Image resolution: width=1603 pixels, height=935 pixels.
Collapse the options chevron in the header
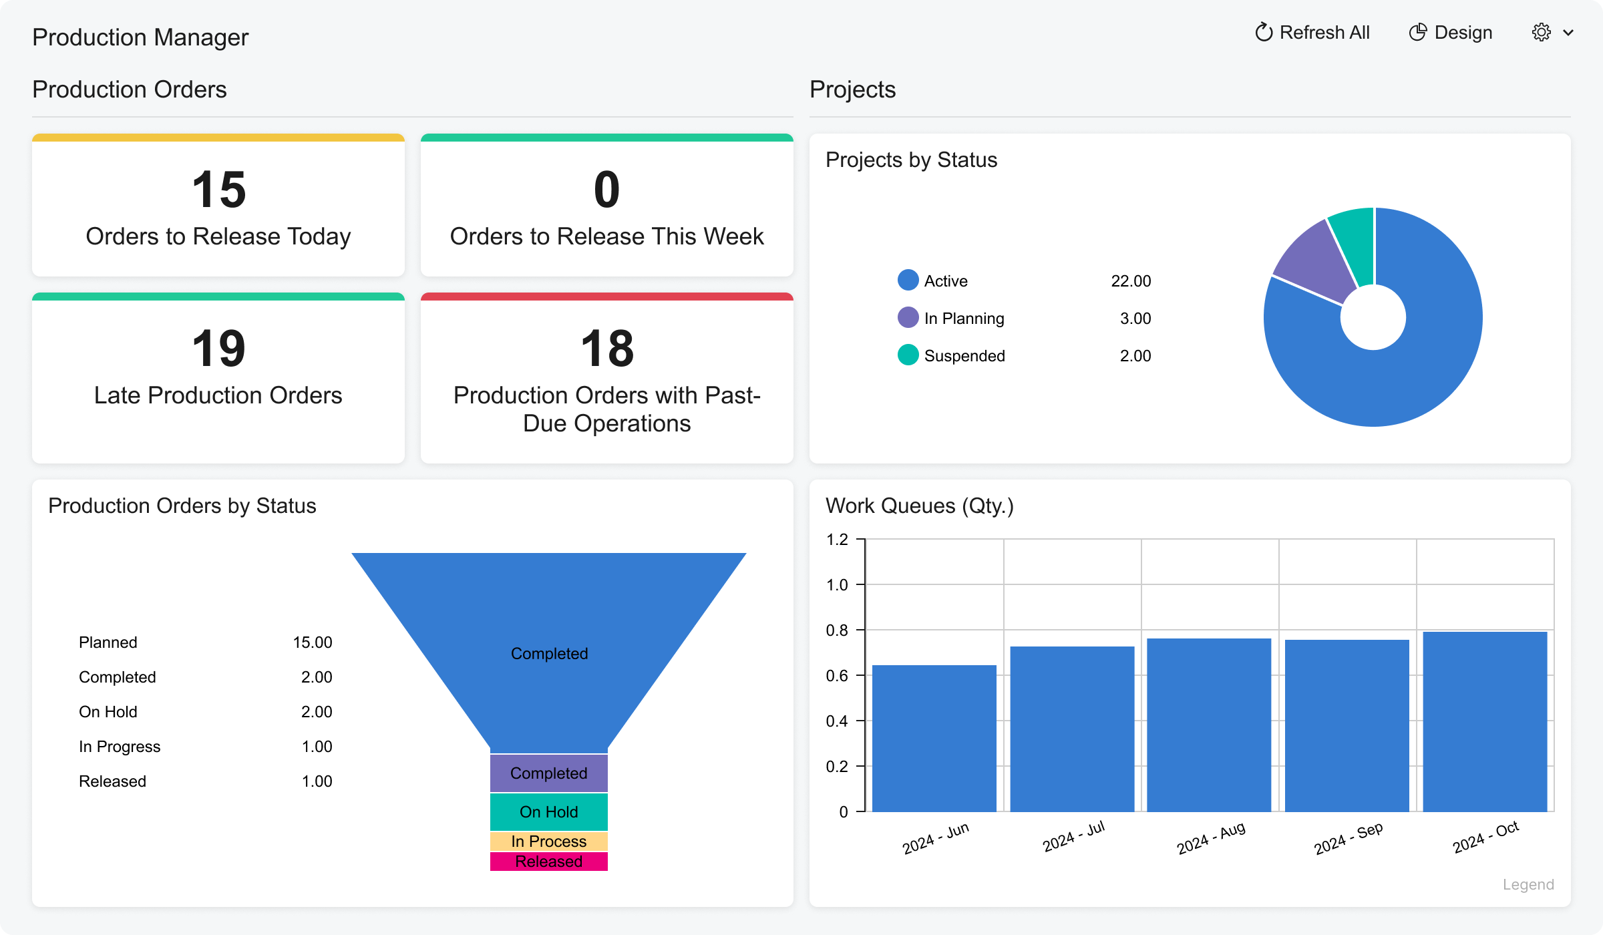(x=1569, y=32)
